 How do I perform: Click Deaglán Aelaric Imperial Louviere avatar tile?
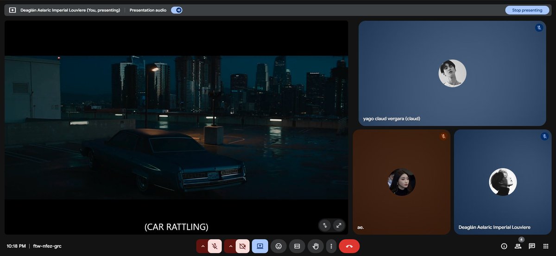coord(503,182)
